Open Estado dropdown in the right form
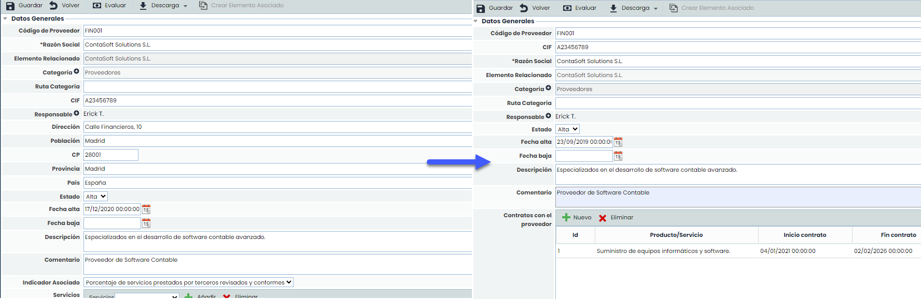Image resolution: width=921 pixels, height=299 pixels. [x=567, y=129]
